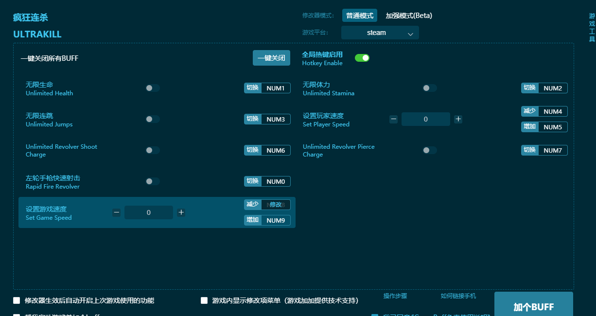The image size is (596, 316).
Task: Toggle the Rapid Fire Revolver switch
Action: (x=152, y=181)
